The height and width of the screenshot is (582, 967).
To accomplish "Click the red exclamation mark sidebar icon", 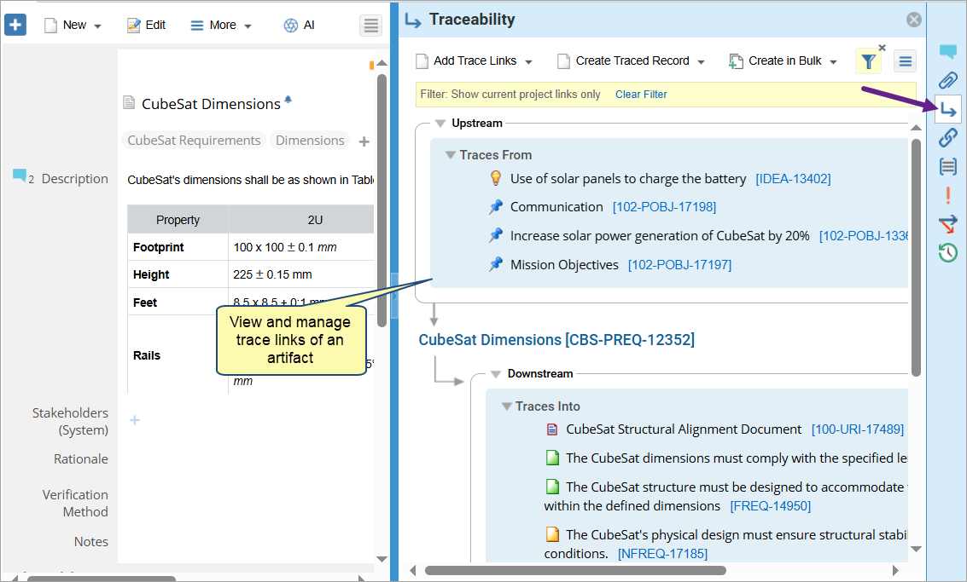I will pos(947,195).
